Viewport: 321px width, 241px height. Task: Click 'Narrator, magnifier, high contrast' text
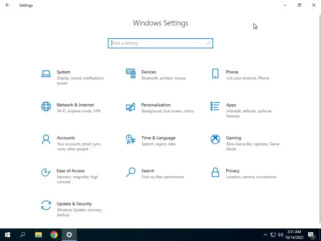pos(77,179)
